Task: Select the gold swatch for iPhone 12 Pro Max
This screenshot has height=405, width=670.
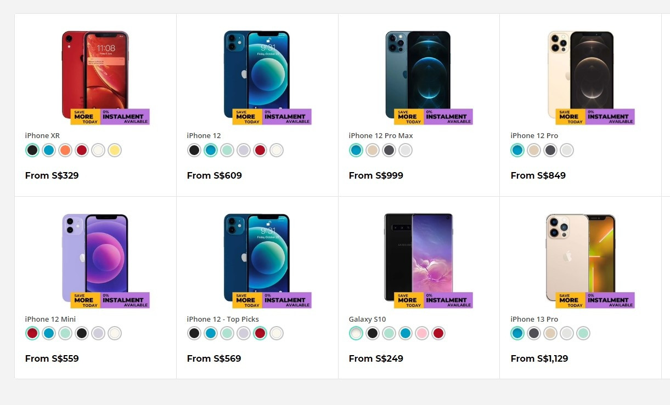Action: point(373,150)
